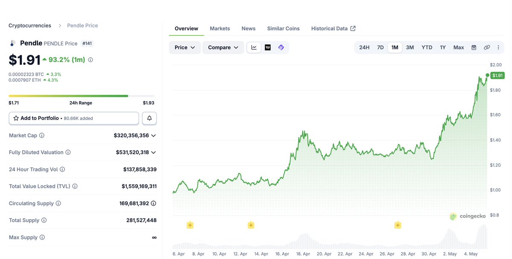Open info icon beside Circulating Supply label

click(58, 203)
